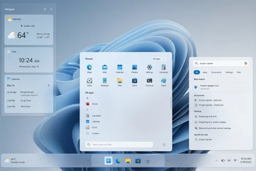
Task: Jump to letter A in All apps
Action: [x=88, y=98]
